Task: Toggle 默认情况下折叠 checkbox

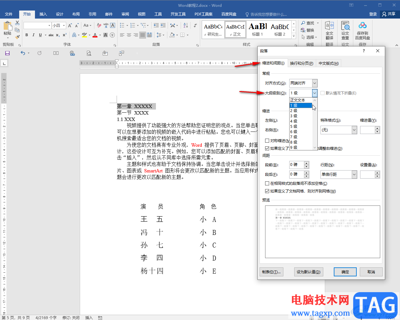Action: (323, 93)
